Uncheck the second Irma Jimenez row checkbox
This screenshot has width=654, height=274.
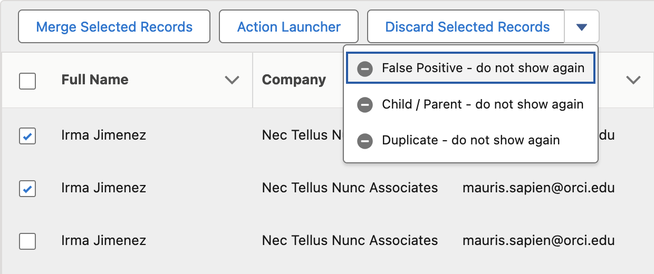tap(27, 188)
